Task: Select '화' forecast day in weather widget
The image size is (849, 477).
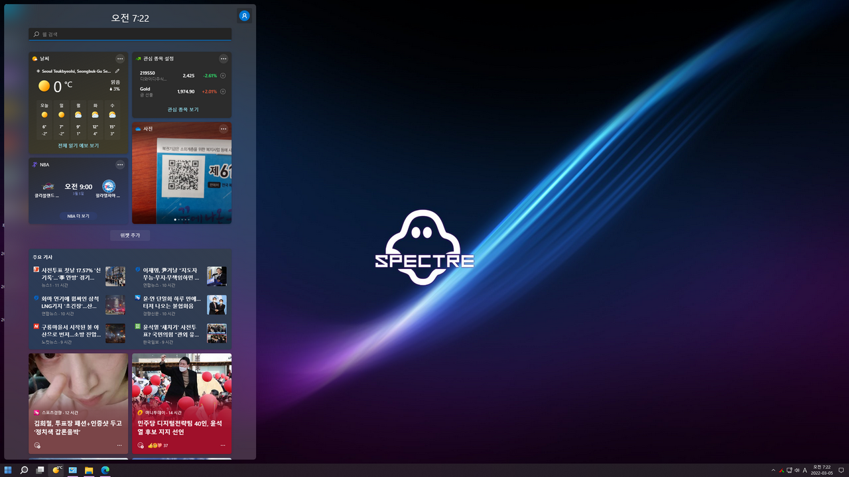Action: [96, 119]
